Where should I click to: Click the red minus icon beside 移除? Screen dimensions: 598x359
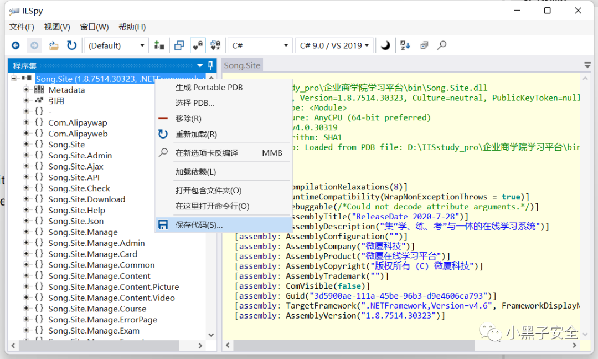[x=163, y=118]
